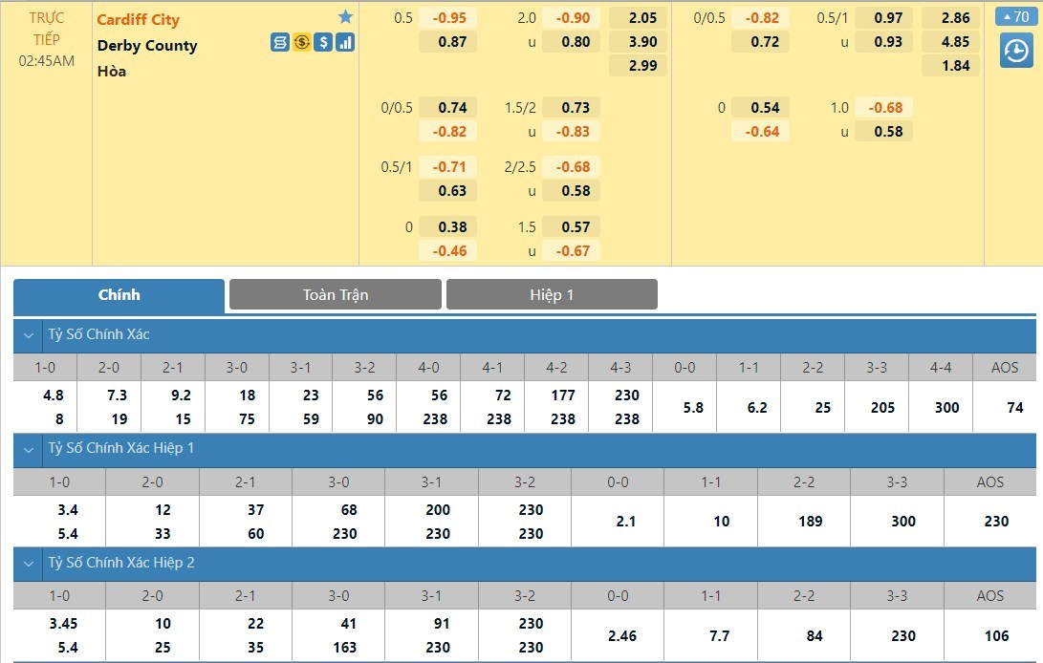1043x663 pixels.
Task: Open the Cardiff City team name
Action: coord(139,19)
